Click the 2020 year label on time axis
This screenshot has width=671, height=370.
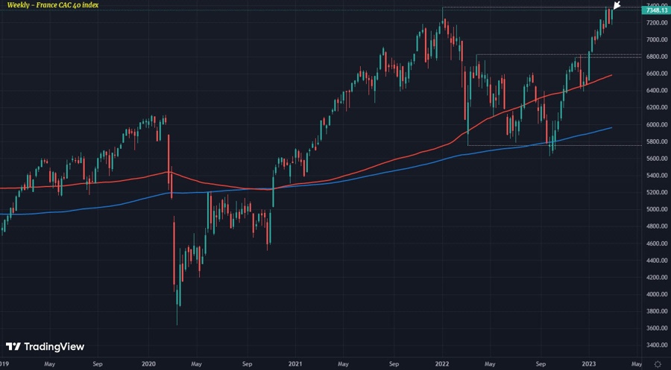148,365
